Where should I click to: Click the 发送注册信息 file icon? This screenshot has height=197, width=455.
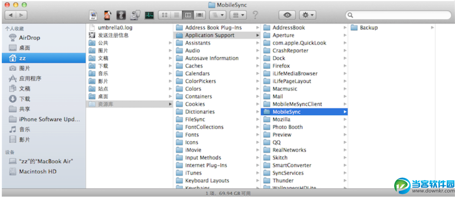[92, 35]
